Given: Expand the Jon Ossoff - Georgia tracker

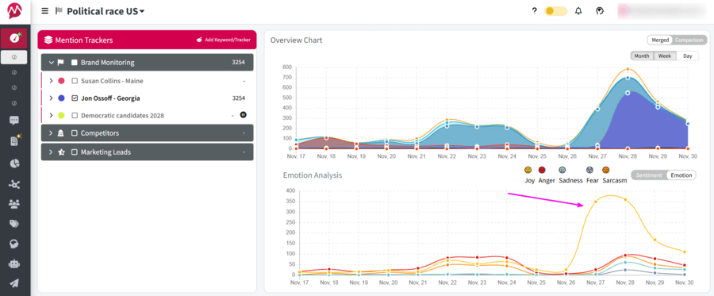Looking at the screenshot, I should 51,98.
